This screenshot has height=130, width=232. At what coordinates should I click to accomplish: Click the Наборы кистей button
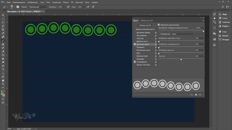coord(145,25)
